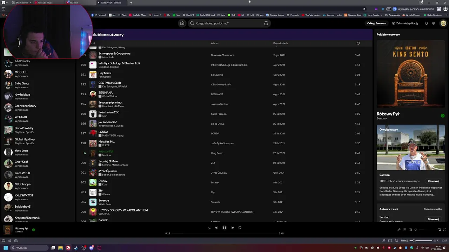Open A$AP Rocky in library sidebar
The width and height of the screenshot is (449, 252).
click(x=39, y=63)
